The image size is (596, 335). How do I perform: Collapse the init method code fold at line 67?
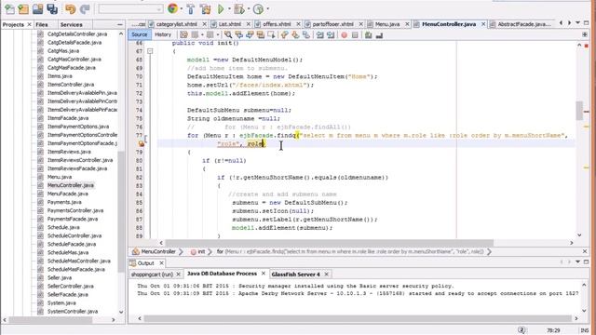(x=150, y=51)
